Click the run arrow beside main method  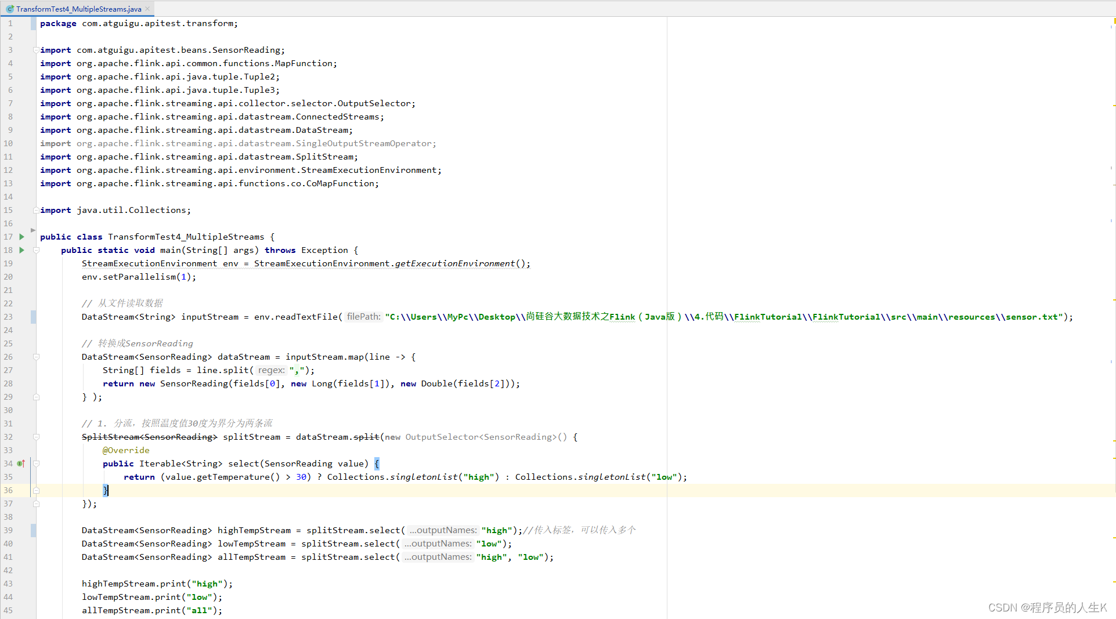point(22,250)
